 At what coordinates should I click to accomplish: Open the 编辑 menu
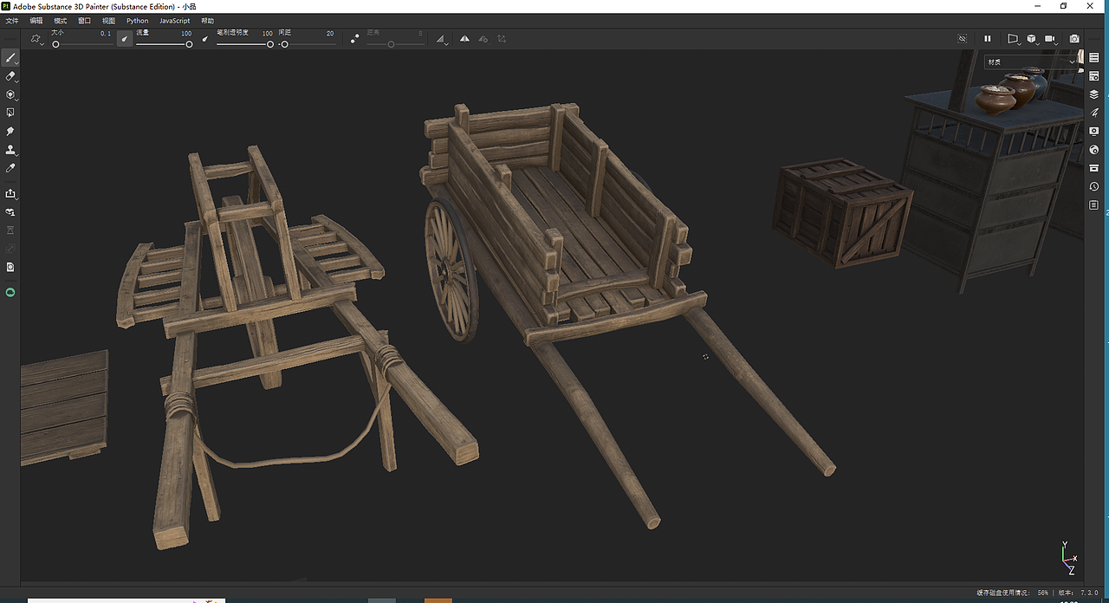pyautogui.click(x=36, y=20)
